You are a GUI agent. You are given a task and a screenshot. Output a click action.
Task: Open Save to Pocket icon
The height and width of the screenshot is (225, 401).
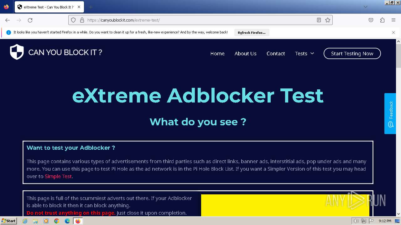point(371,20)
